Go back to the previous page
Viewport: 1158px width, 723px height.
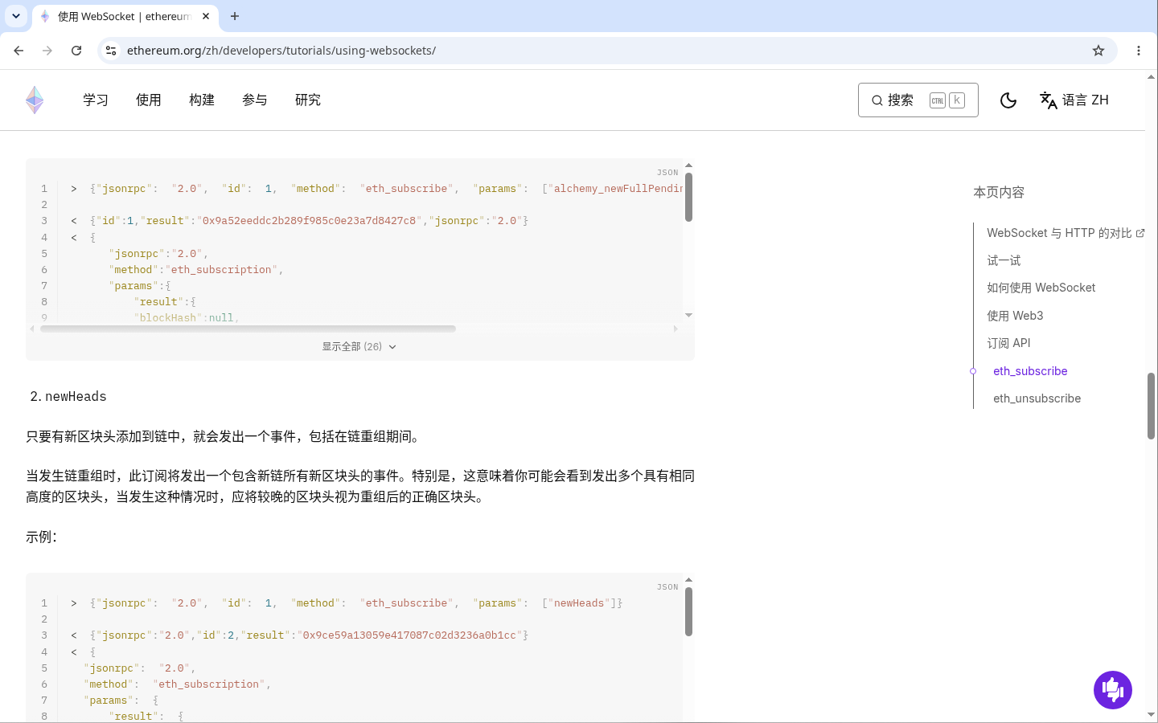pos(18,51)
